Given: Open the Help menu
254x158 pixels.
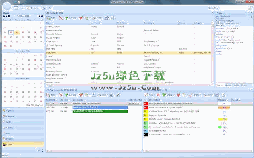Looking at the screenshot, I should pos(47,8).
